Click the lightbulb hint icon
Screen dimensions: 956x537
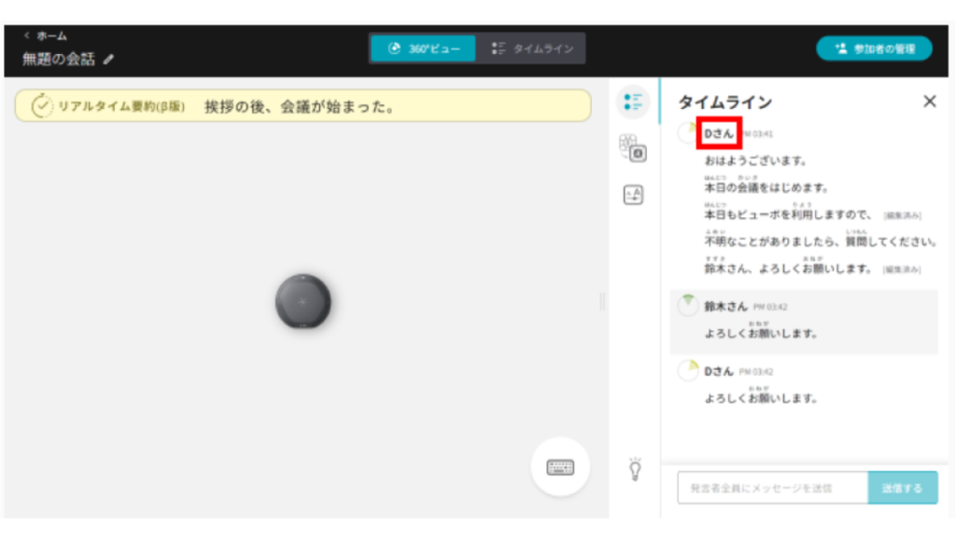635,468
